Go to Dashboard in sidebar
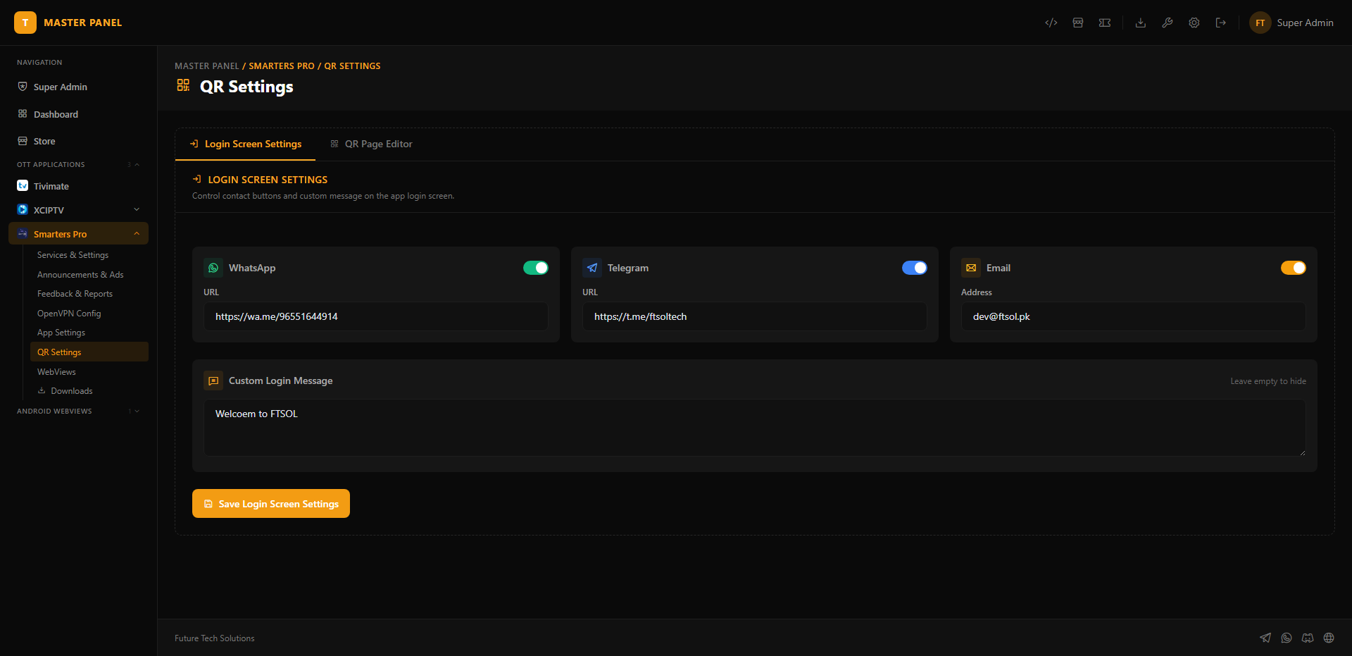This screenshot has width=1352, height=656. (x=78, y=114)
